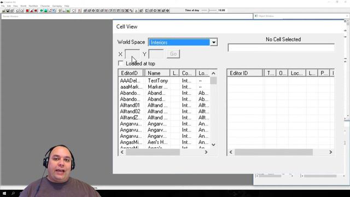Select the AlftandZ... cell row
The height and width of the screenshot is (197, 350).
164,118
